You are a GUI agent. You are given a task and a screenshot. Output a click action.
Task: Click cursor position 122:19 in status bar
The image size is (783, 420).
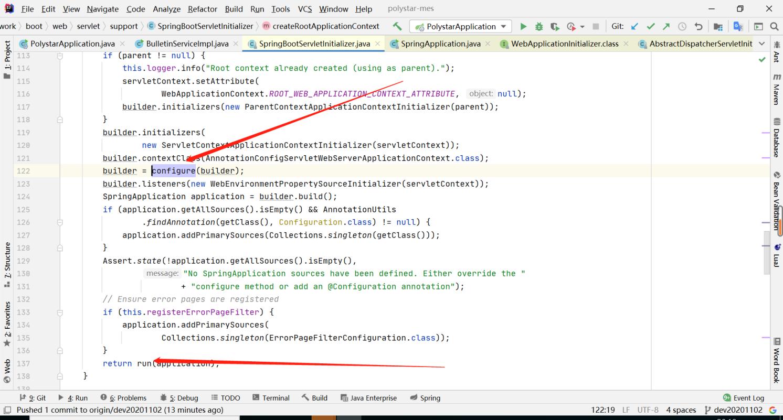[603, 410]
